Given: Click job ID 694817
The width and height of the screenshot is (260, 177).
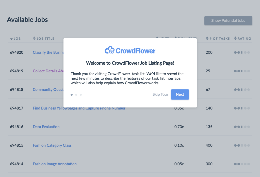Looking at the screenshot, I should pos(17,108).
